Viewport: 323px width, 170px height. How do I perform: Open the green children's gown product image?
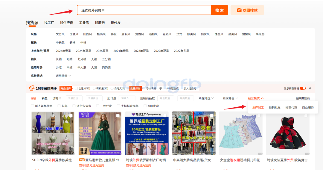(99, 133)
